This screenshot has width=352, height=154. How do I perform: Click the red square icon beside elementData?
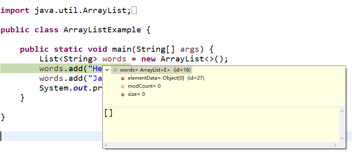pyautogui.click(x=123, y=78)
